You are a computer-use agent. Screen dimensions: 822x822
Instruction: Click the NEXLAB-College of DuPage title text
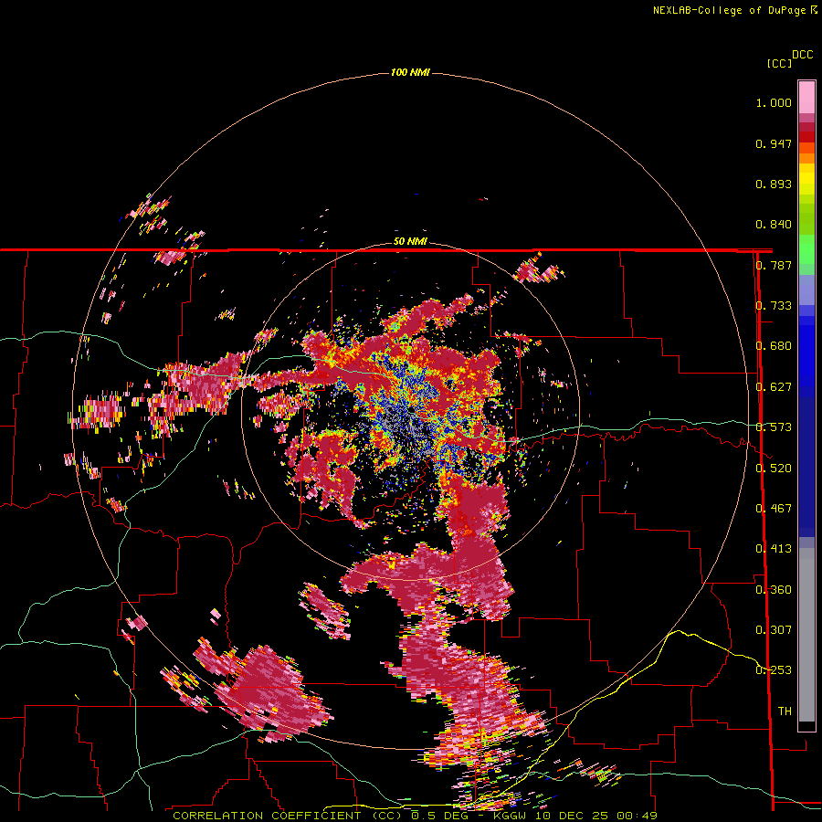(731, 10)
